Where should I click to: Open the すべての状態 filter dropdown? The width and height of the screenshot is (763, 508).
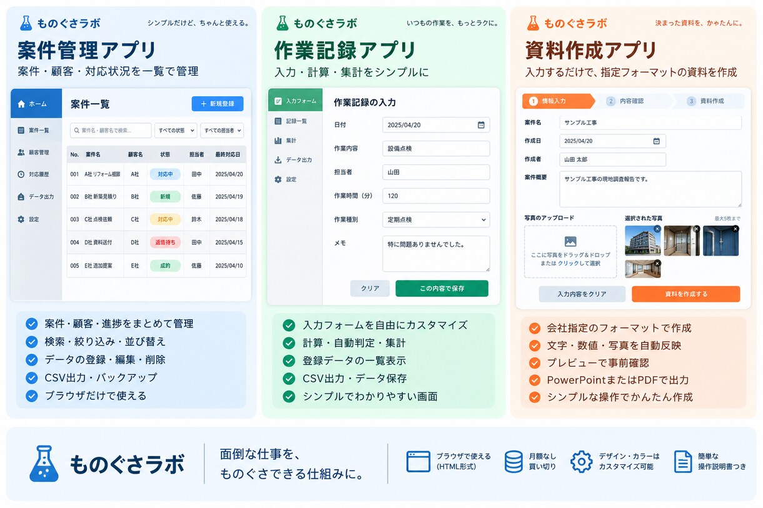(176, 131)
